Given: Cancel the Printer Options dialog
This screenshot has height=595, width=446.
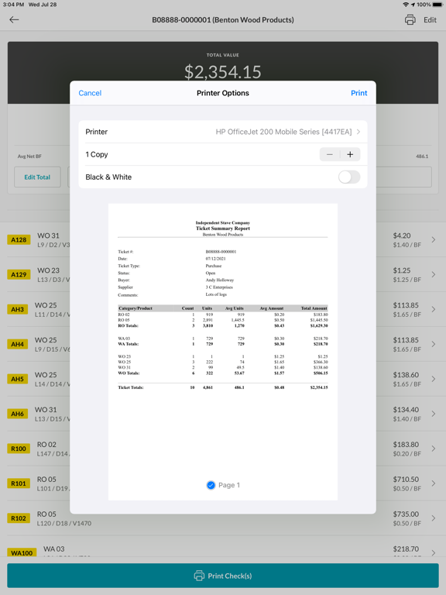Looking at the screenshot, I should (x=90, y=93).
